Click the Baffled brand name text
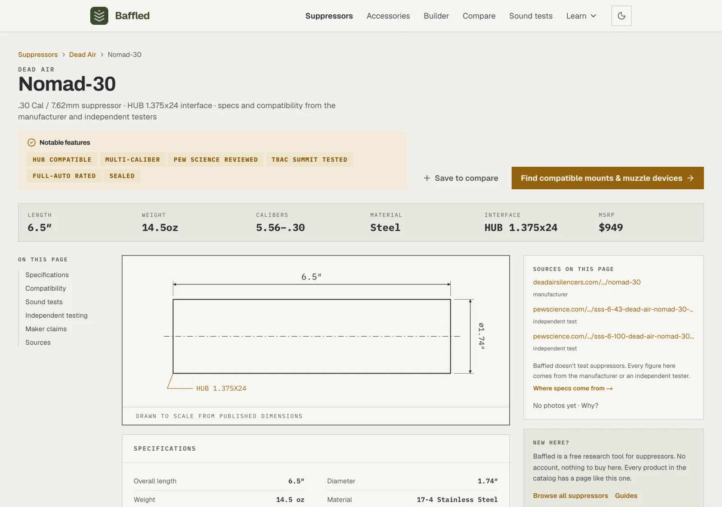This screenshot has height=507, width=722. [x=132, y=16]
